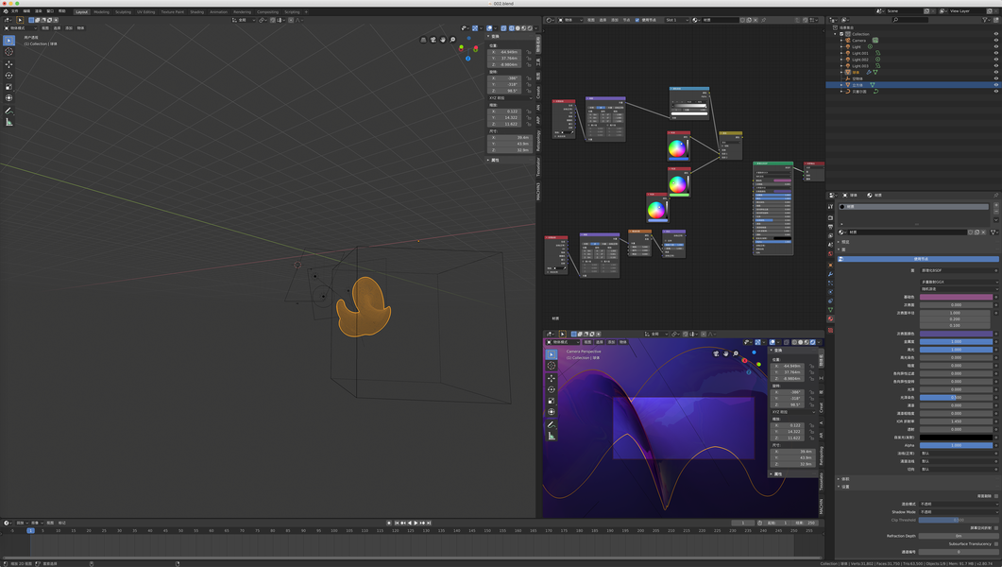Select the Measure tool in main viewport
The height and width of the screenshot is (567, 1002).
[x=8, y=122]
